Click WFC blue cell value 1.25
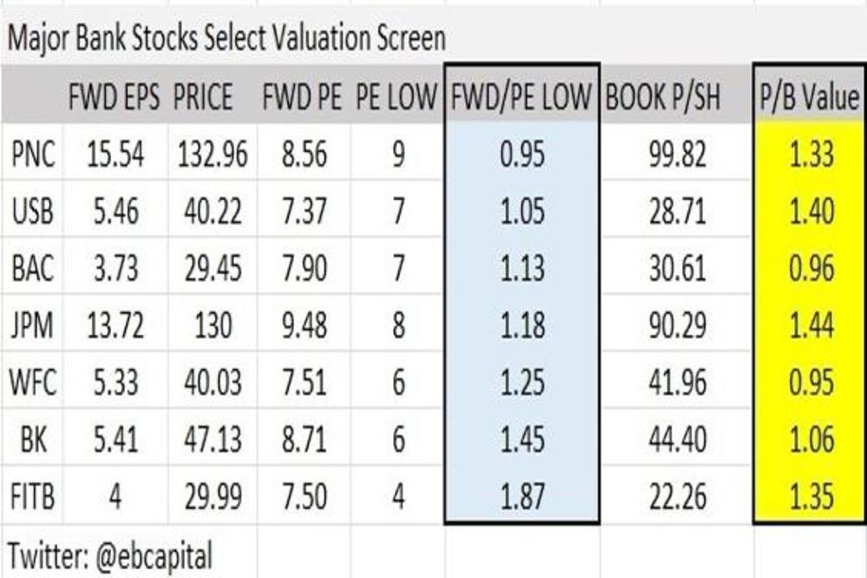This screenshot has width=867, height=578. 522,384
